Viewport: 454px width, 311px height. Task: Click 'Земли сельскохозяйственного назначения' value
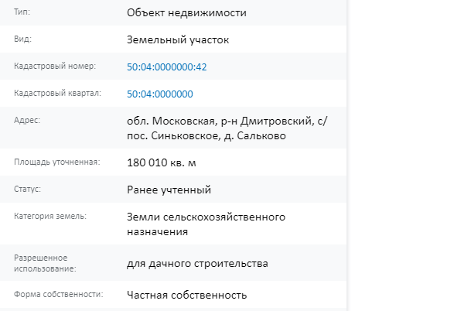click(207, 224)
